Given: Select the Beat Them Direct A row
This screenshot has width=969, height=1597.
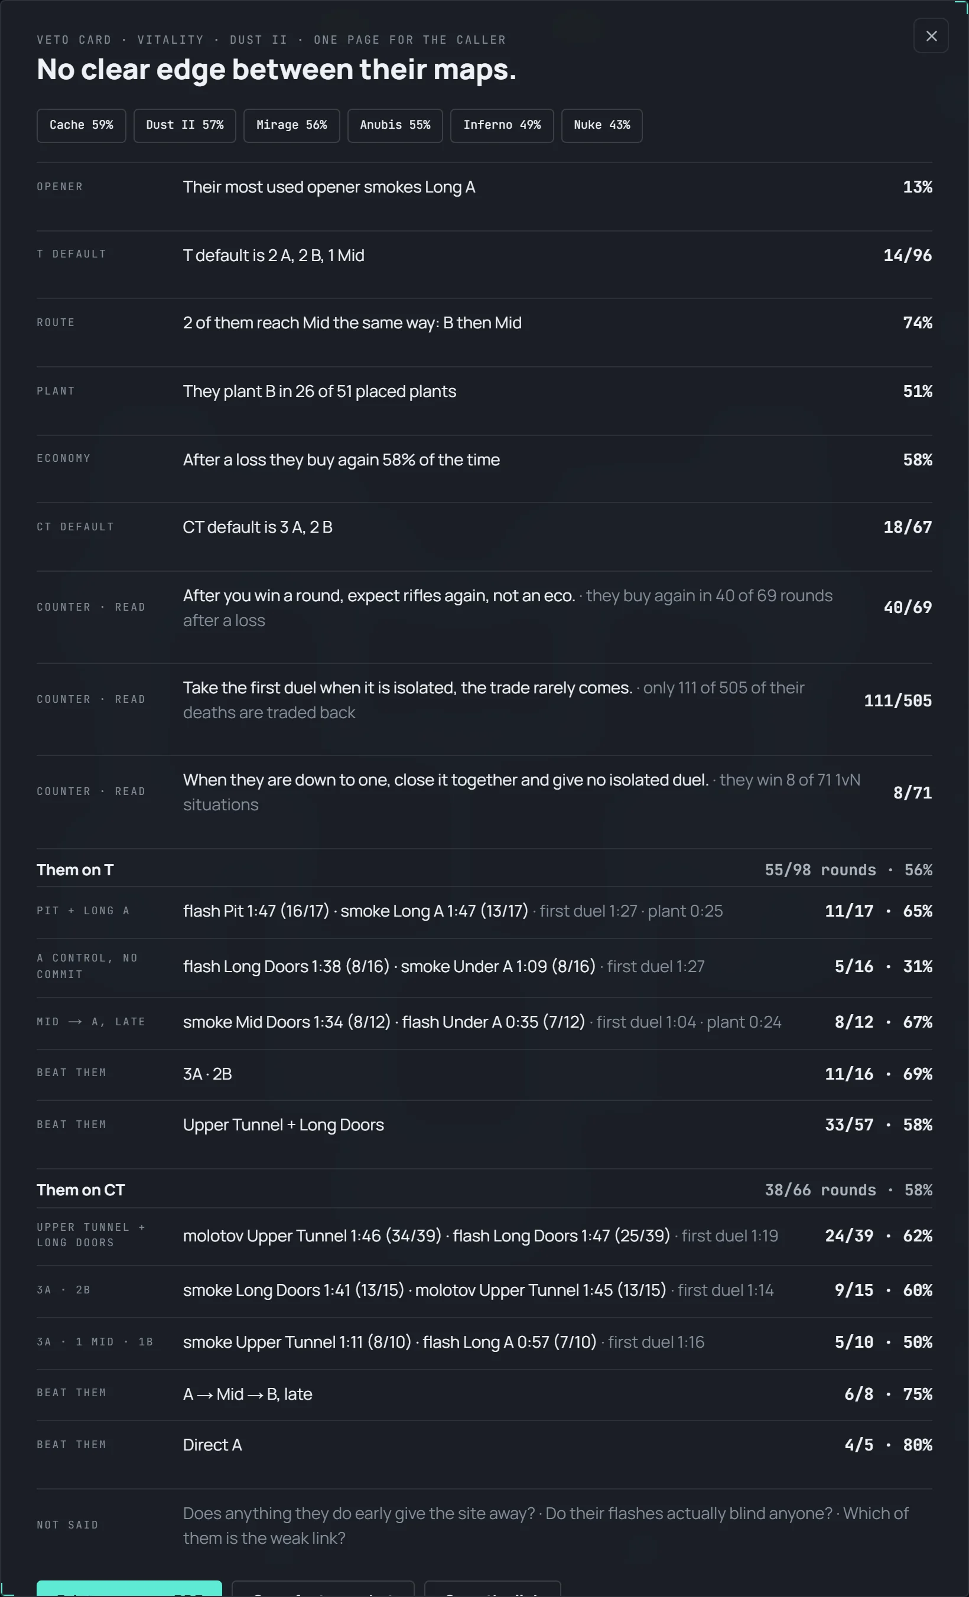Looking at the screenshot, I should tap(484, 1446).
